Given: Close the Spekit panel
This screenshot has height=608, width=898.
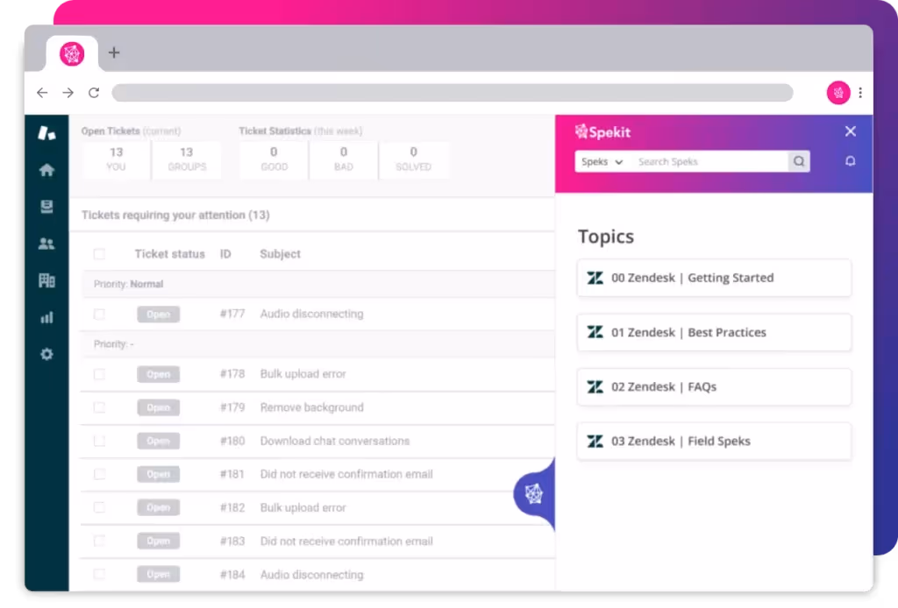Looking at the screenshot, I should coord(851,131).
